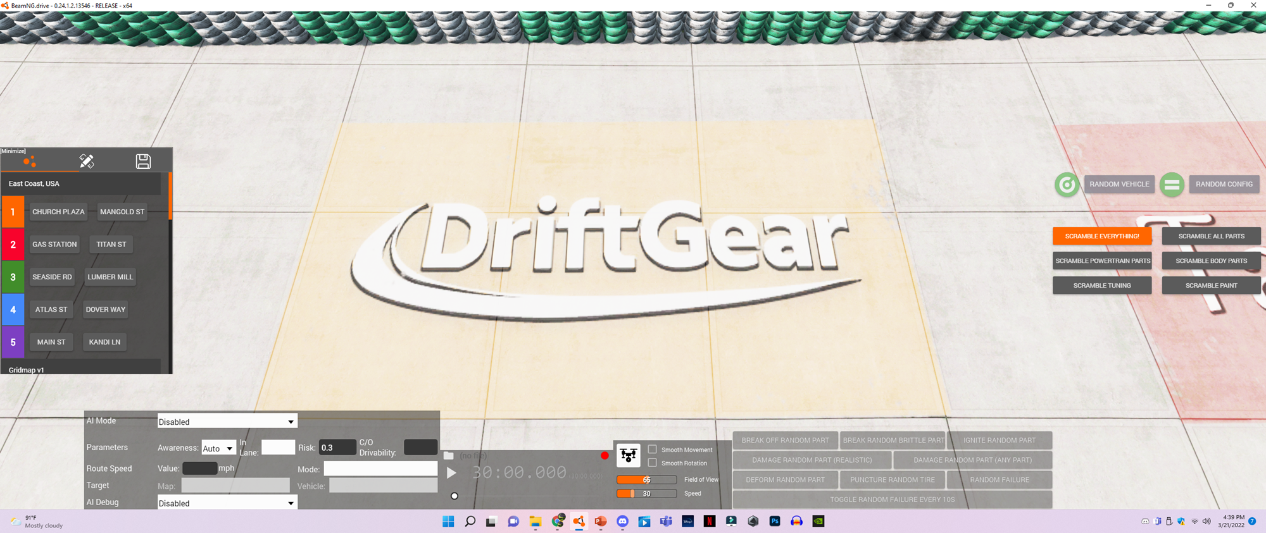The height and width of the screenshot is (533, 1266).
Task: Click the Target Map field
Action: point(235,486)
